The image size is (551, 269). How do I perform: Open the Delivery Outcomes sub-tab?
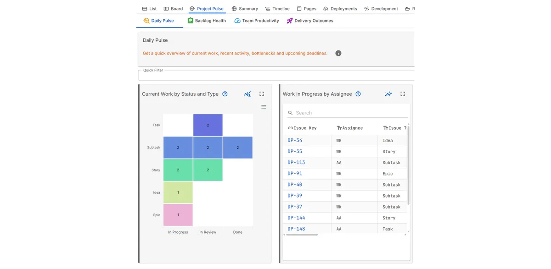point(310,21)
